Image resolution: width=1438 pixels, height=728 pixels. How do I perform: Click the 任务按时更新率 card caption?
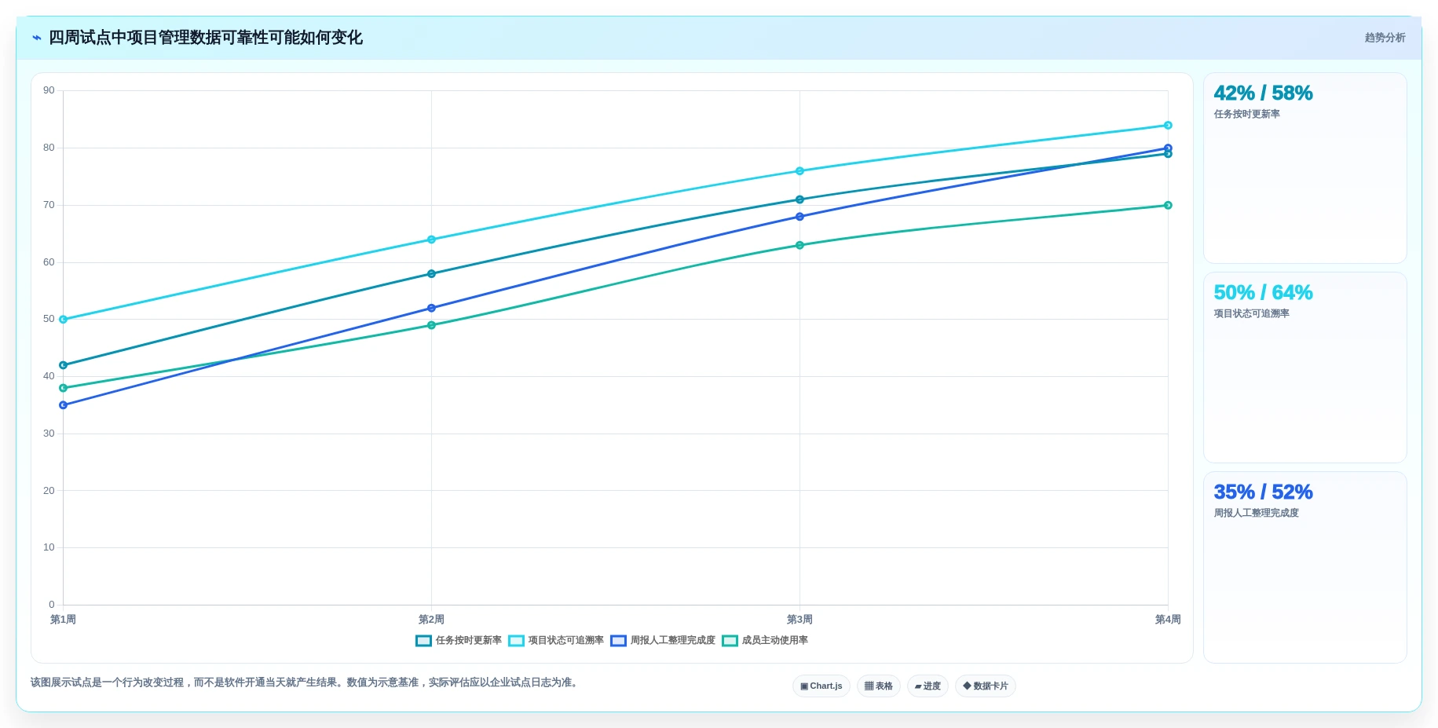(x=1246, y=115)
